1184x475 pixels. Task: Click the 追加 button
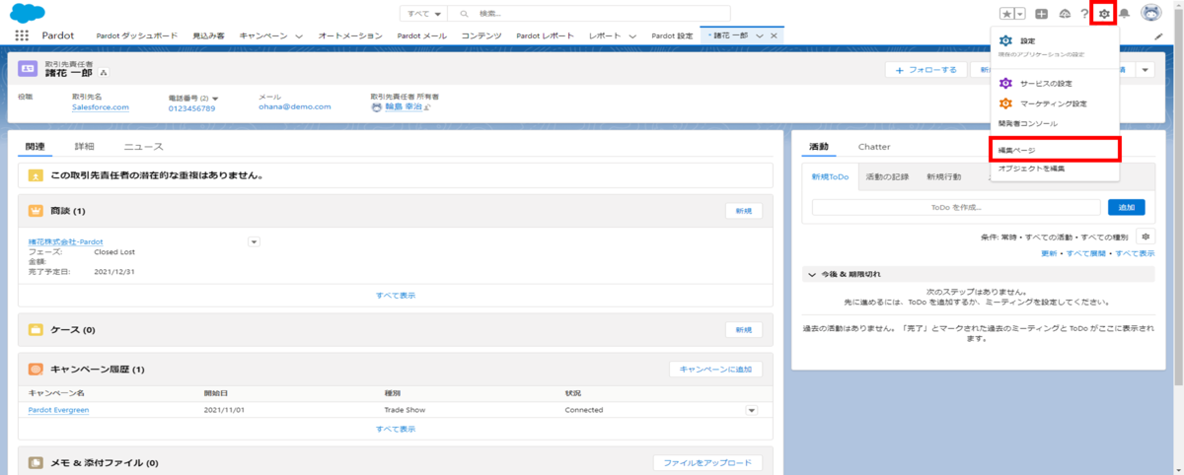pyautogui.click(x=1127, y=207)
